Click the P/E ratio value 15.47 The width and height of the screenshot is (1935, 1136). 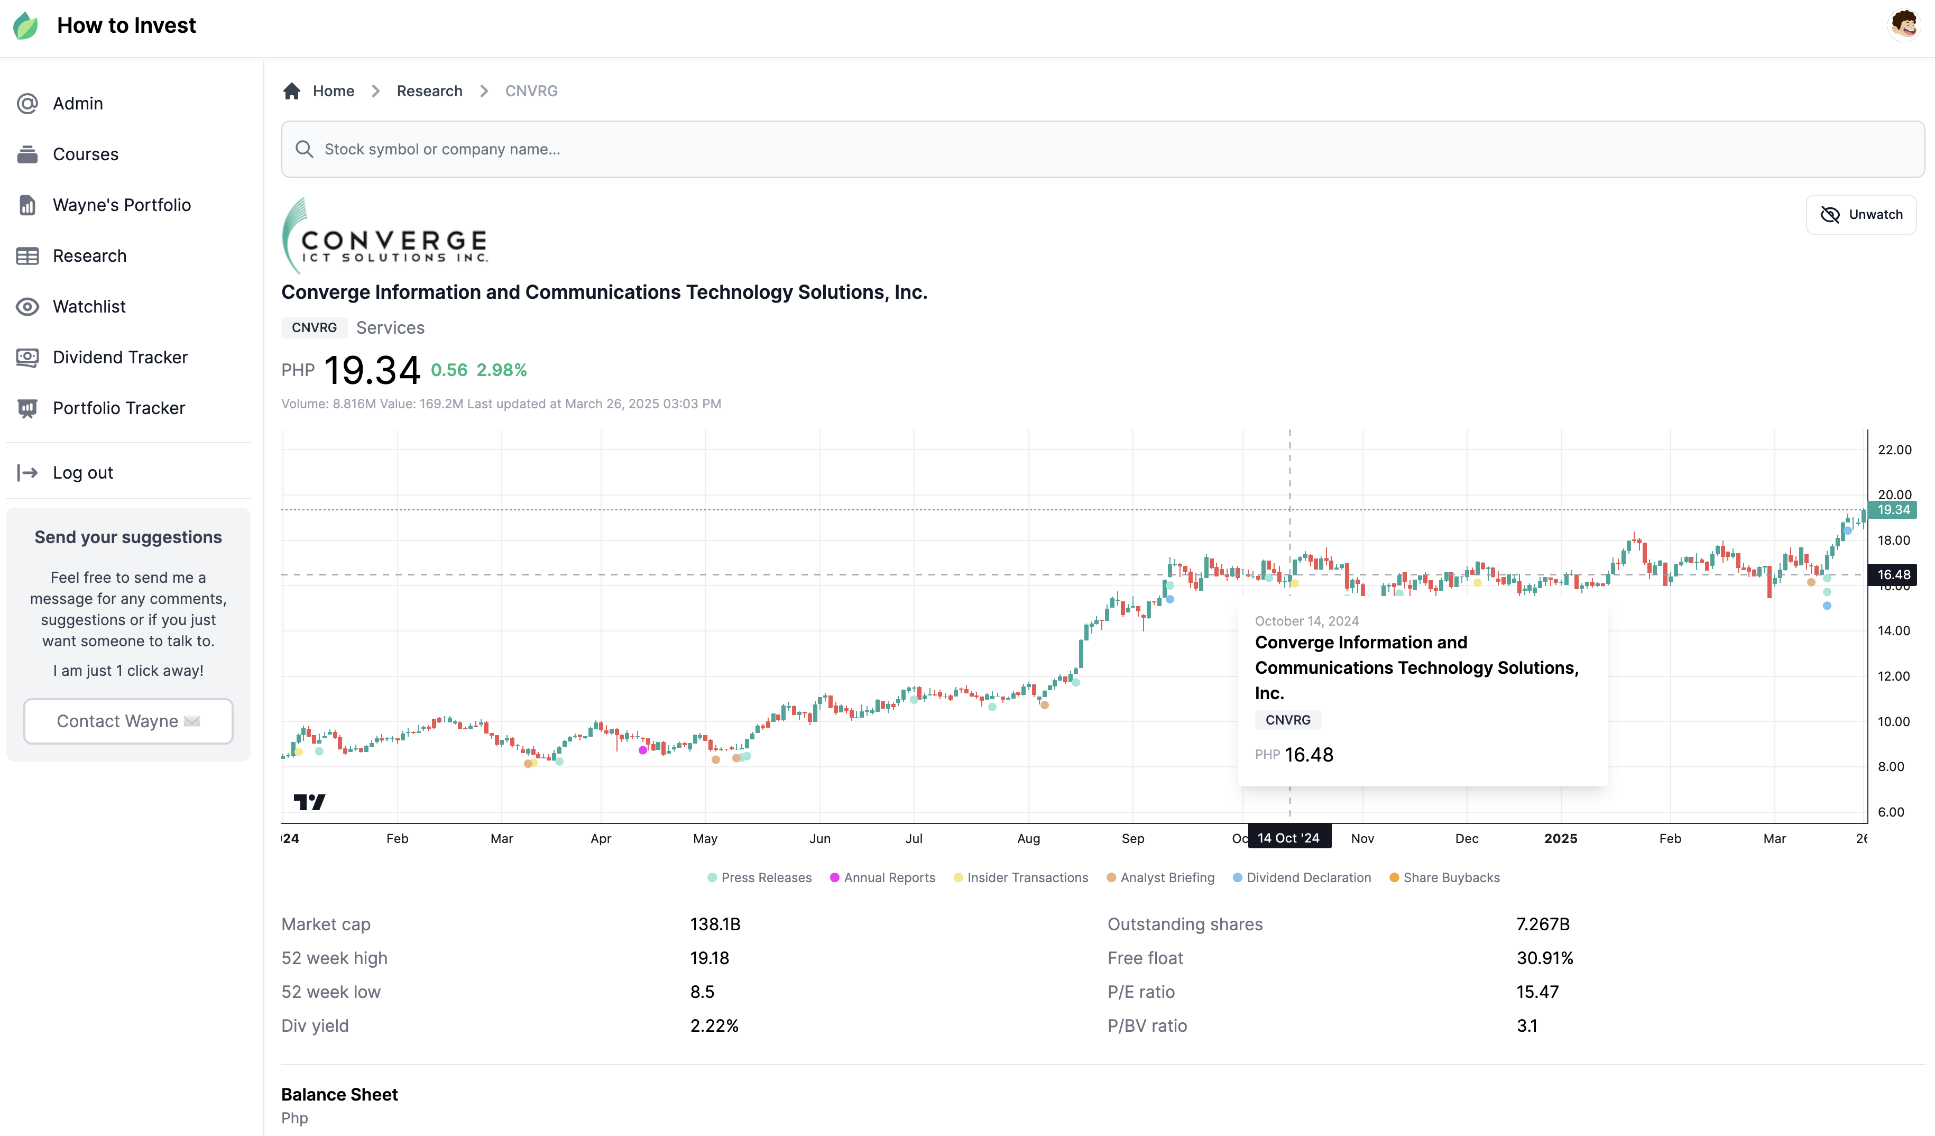(1537, 992)
